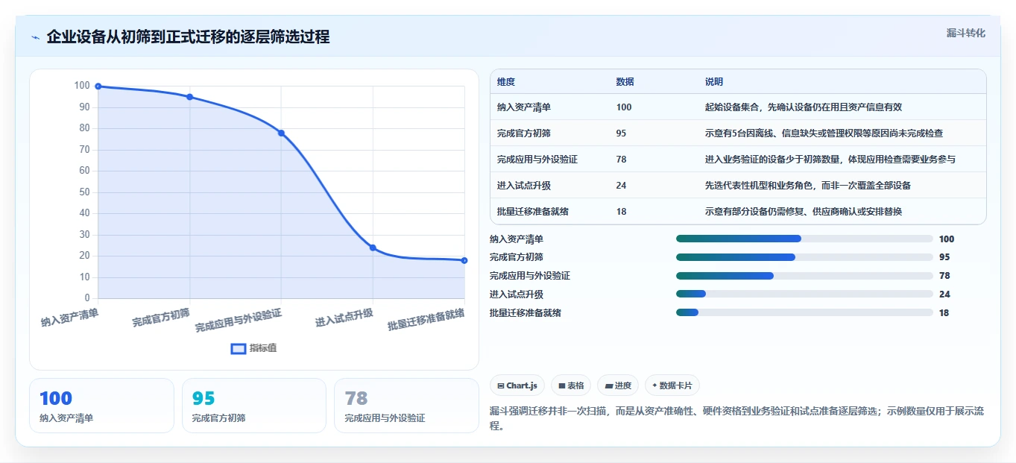1016x463 pixels.
Task: Click the chart data point at value 100
Action: point(98,86)
